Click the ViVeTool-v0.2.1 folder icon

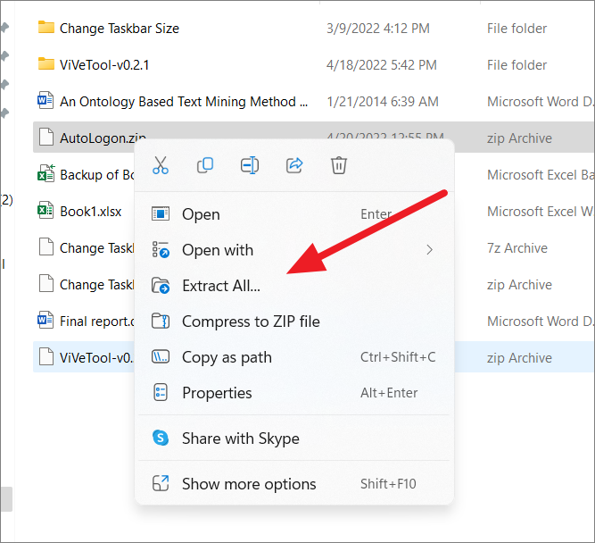click(x=46, y=63)
